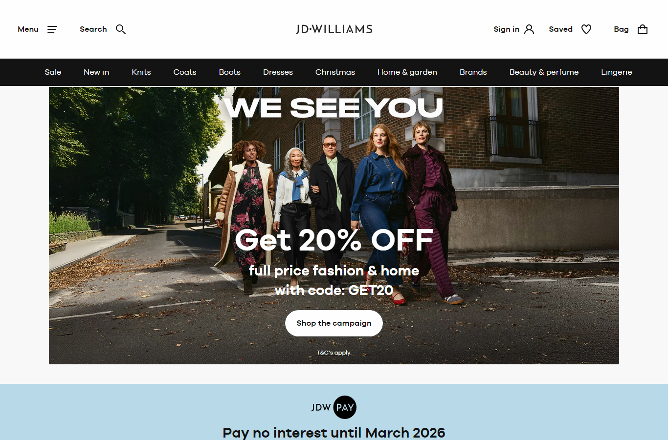Viewport: 668px width, 440px height.
Task: Click the magnifying glass search icon
Action: click(121, 29)
